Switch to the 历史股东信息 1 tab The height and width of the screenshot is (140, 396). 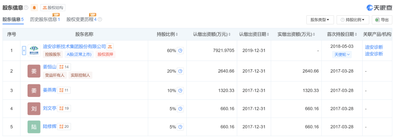(x=45, y=19)
